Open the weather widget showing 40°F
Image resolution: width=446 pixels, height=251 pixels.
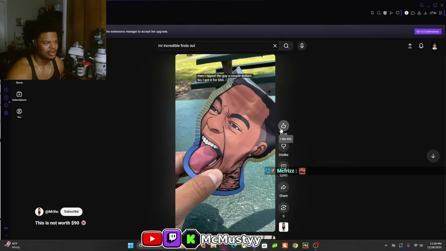pyautogui.click(x=12, y=245)
